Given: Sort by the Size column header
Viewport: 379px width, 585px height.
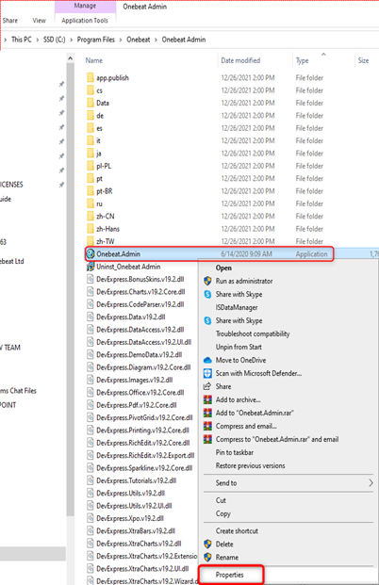Looking at the screenshot, I should 363,60.
